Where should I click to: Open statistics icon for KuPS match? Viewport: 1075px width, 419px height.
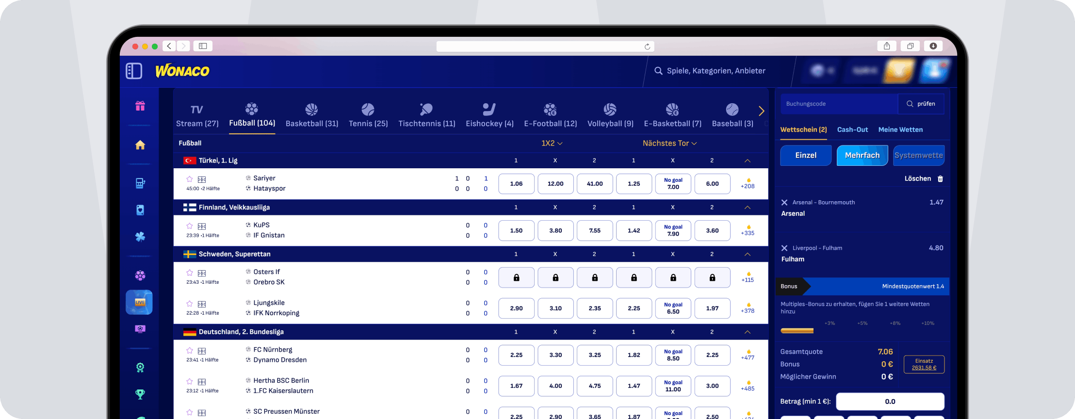[202, 226]
